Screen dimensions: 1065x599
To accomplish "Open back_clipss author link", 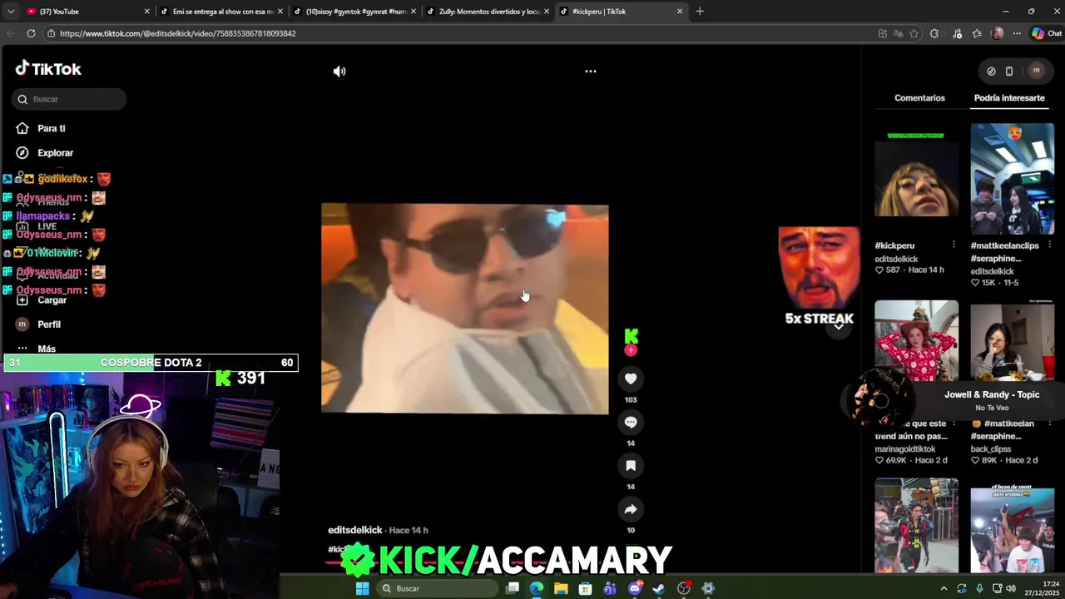I will click(x=991, y=449).
